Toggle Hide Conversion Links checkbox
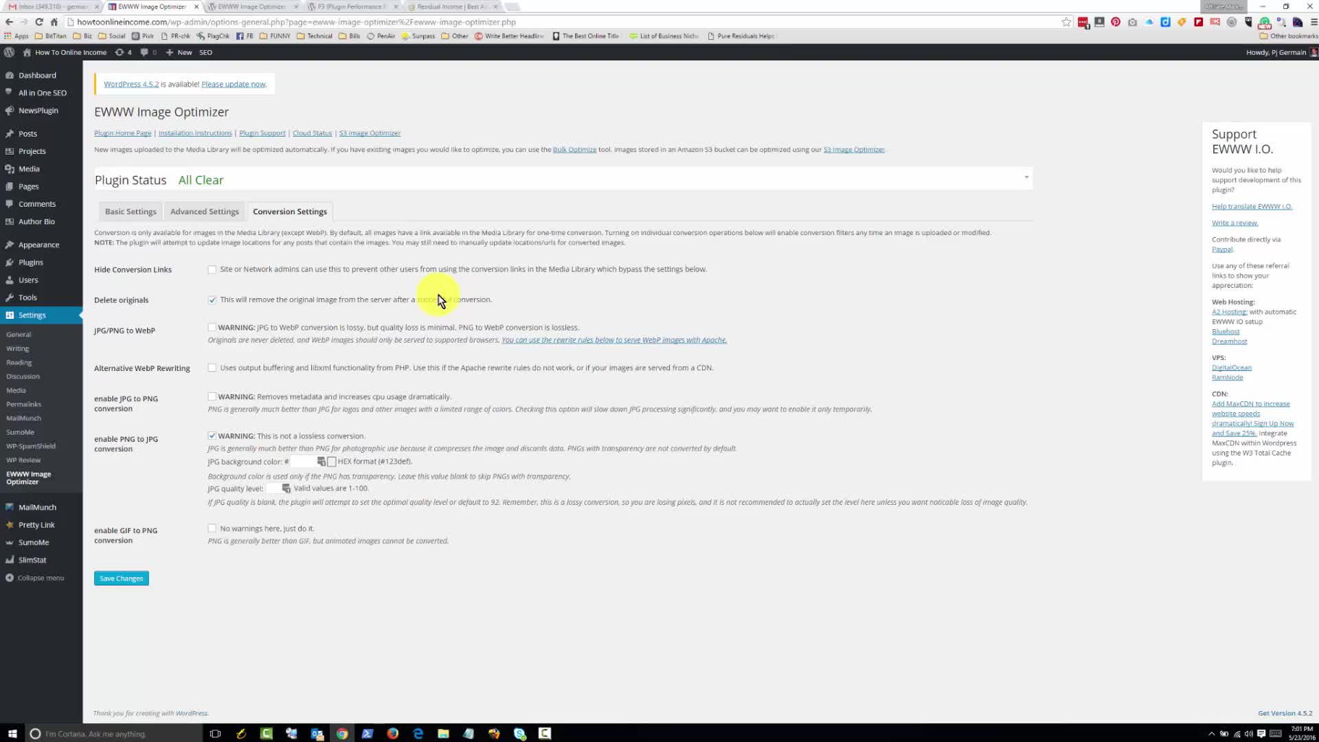Image resolution: width=1319 pixels, height=742 pixels. tap(212, 269)
